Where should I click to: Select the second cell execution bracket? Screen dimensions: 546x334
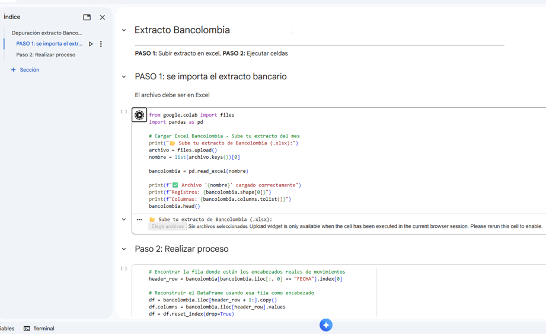point(124,268)
